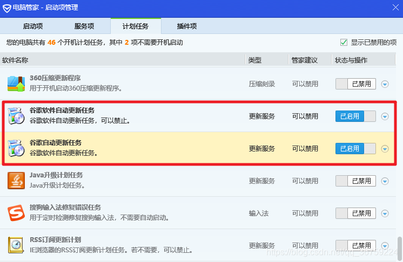Image resolution: width=403 pixels, height=262 pixels.
Task: Click the 360压缩更新程序 app icon
Action: tap(16, 84)
